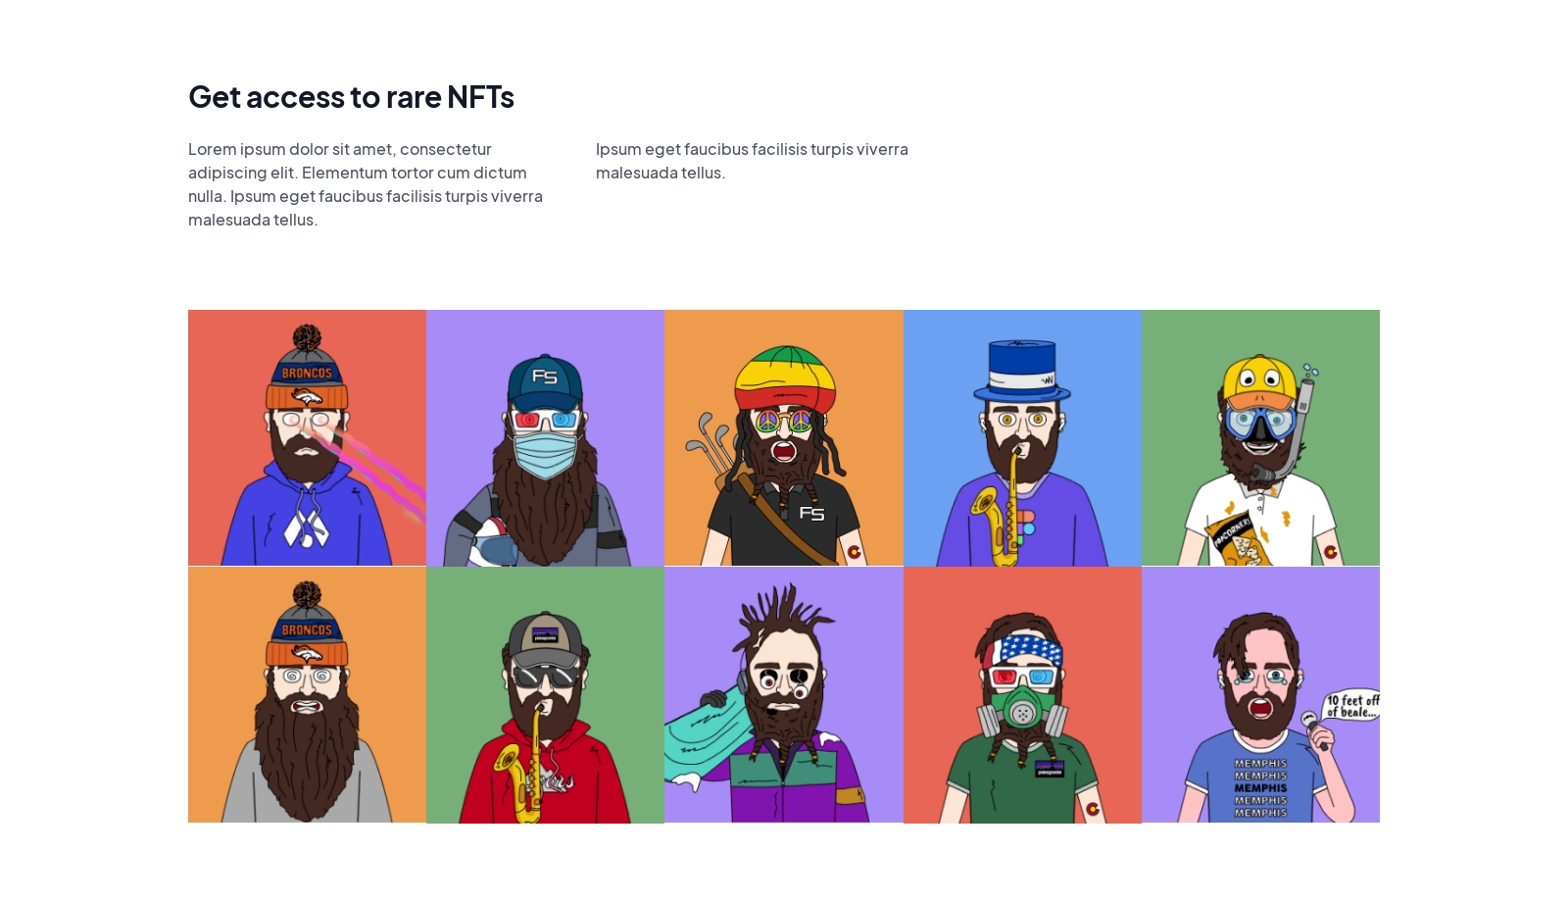Click the paragraph starting 'Lorem ipsum dolor sit amet'
1568x902 pixels.
(367, 184)
